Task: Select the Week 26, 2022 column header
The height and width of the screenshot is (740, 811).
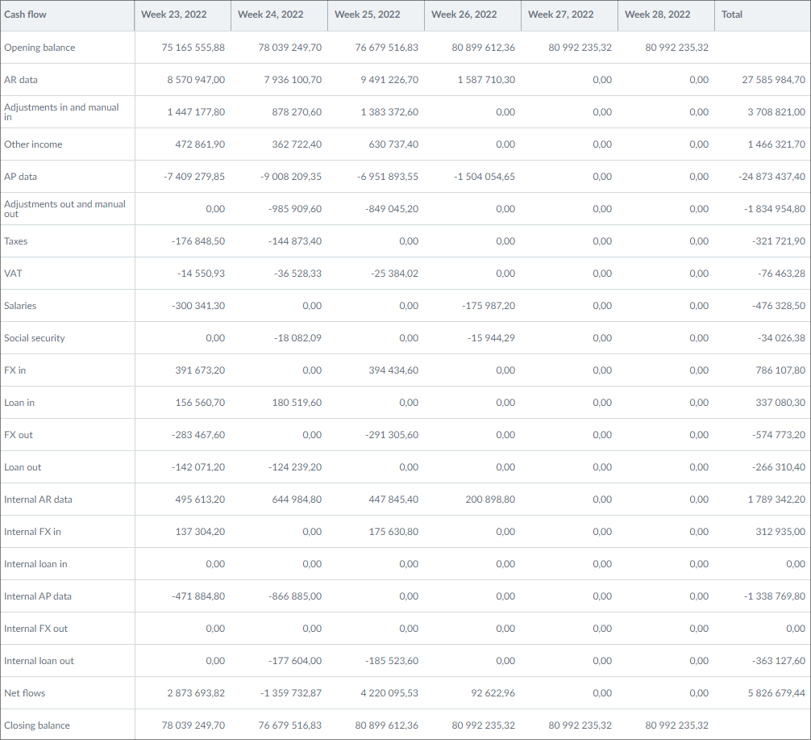Action: 464,15
